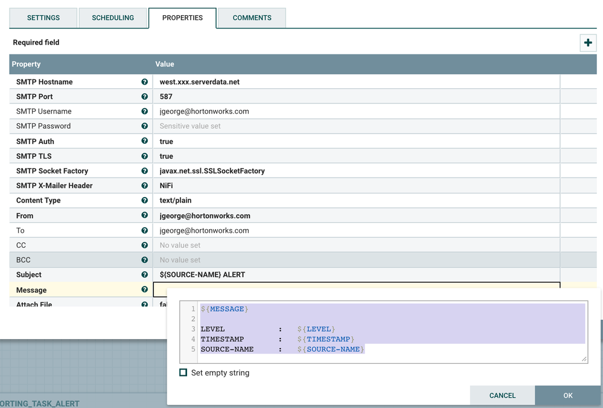
Task: Open the Scheduling tab
Action: coord(113,18)
